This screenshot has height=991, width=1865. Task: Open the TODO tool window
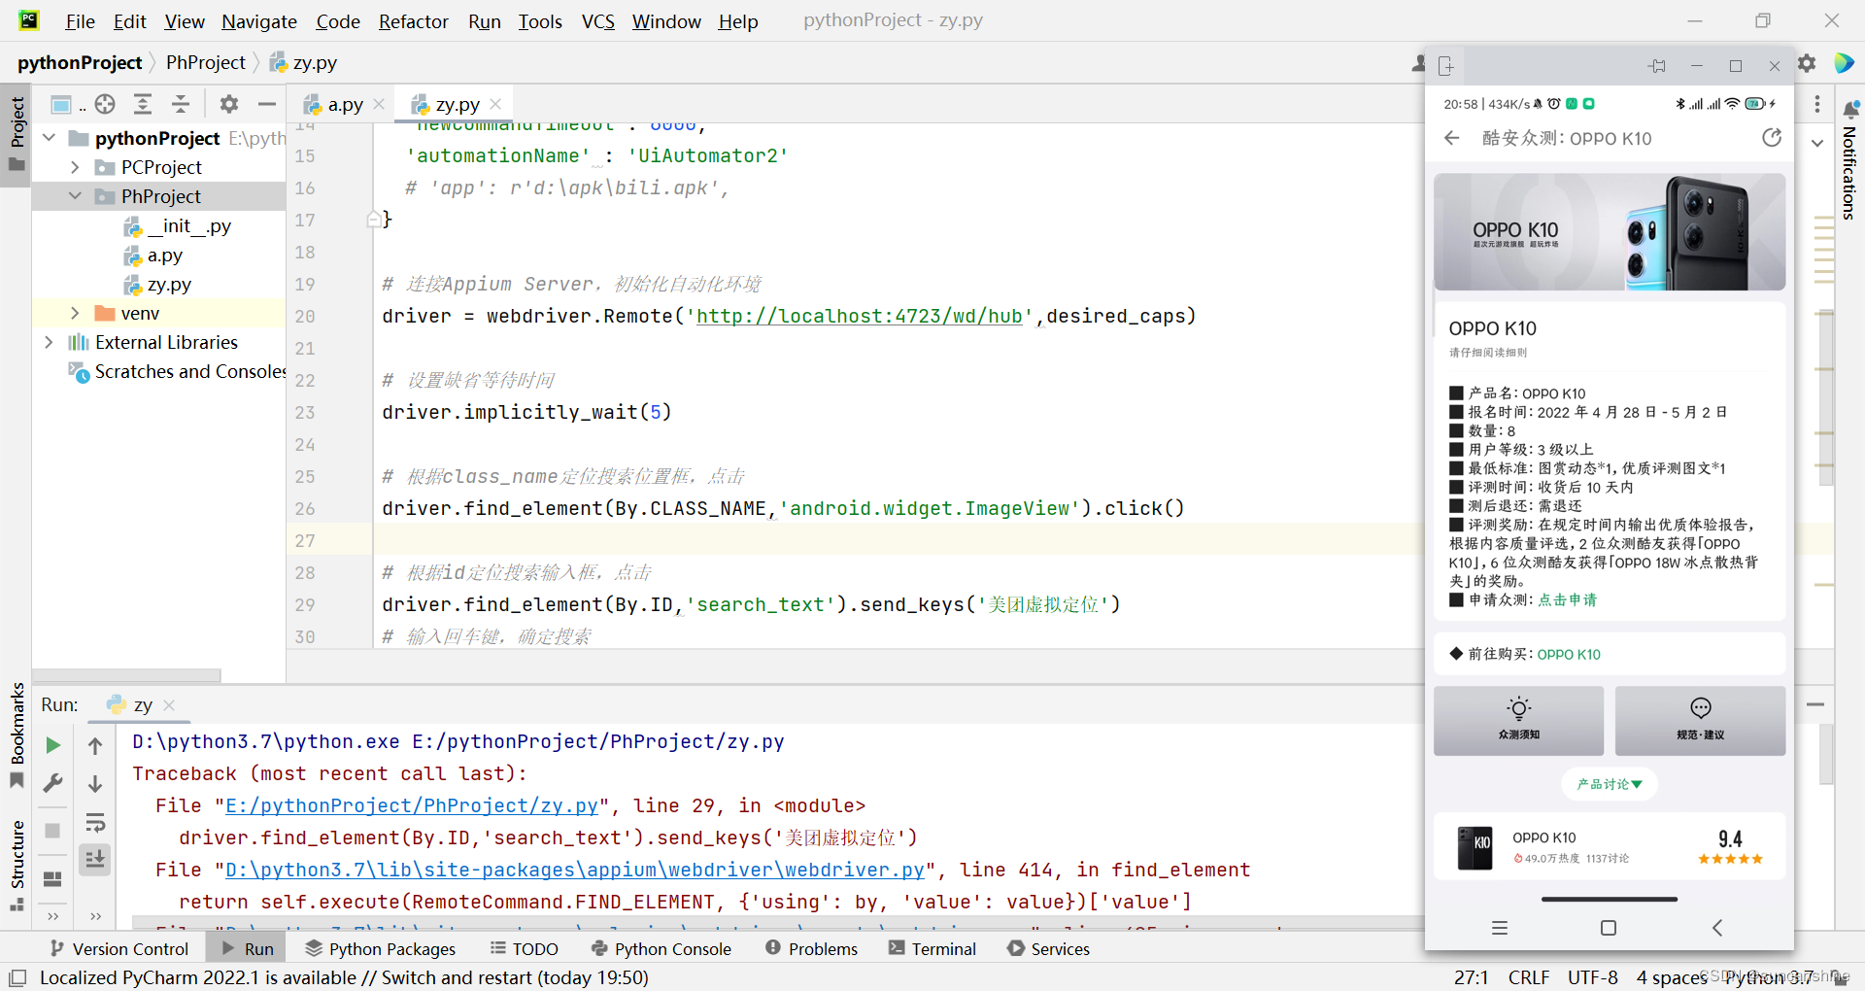click(525, 949)
